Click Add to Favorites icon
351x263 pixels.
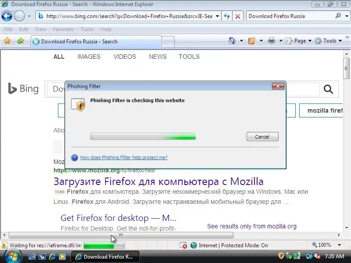(x=20, y=41)
